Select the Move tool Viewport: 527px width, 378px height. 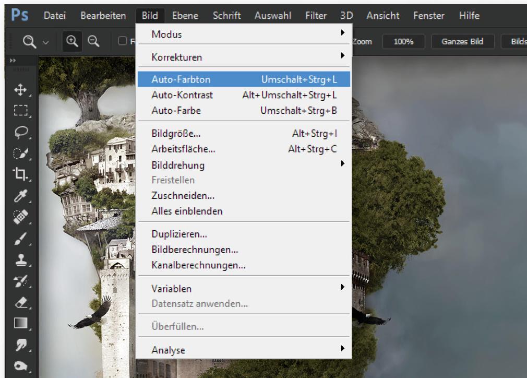click(x=21, y=90)
